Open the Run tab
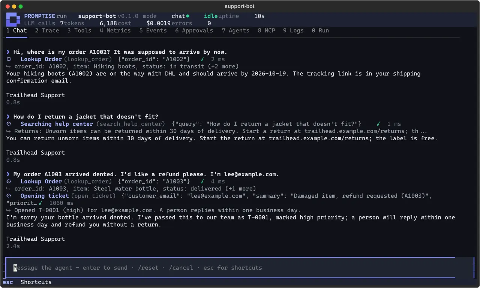This screenshot has height=288, width=480. point(320,31)
